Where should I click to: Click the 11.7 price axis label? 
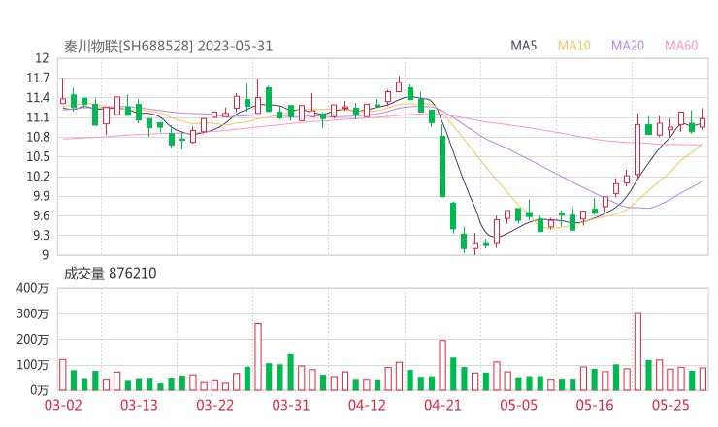point(38,78)
